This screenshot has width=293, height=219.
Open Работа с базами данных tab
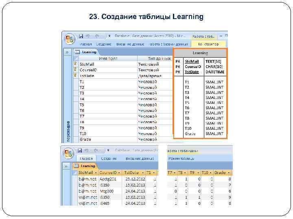coord(168,44)
